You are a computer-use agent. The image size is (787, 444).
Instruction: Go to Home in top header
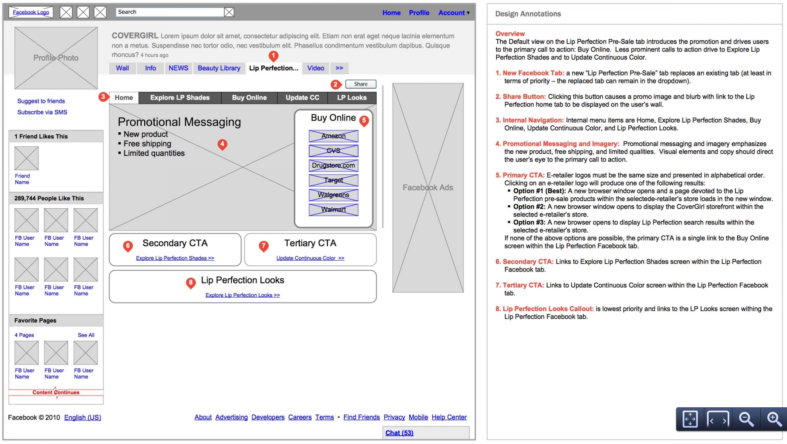[391, 13]
